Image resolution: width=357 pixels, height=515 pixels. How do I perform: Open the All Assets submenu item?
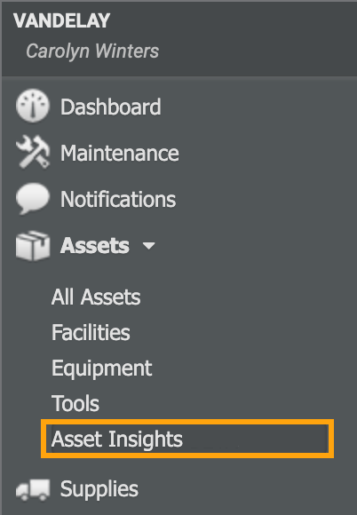click(x=96, y=297)
